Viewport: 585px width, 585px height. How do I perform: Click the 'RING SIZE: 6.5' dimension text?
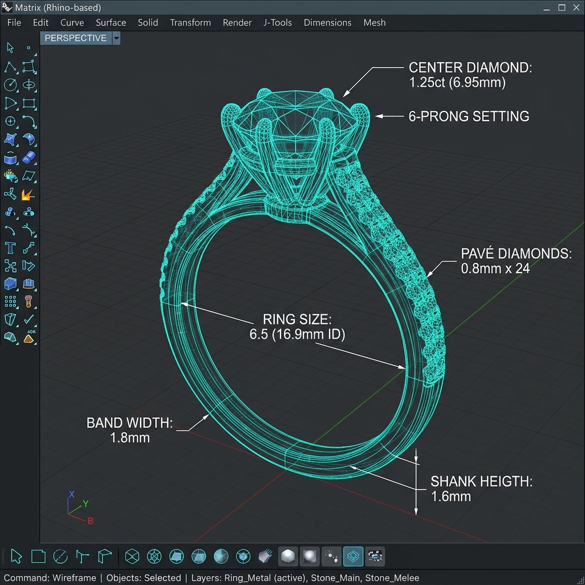[297, 326]
